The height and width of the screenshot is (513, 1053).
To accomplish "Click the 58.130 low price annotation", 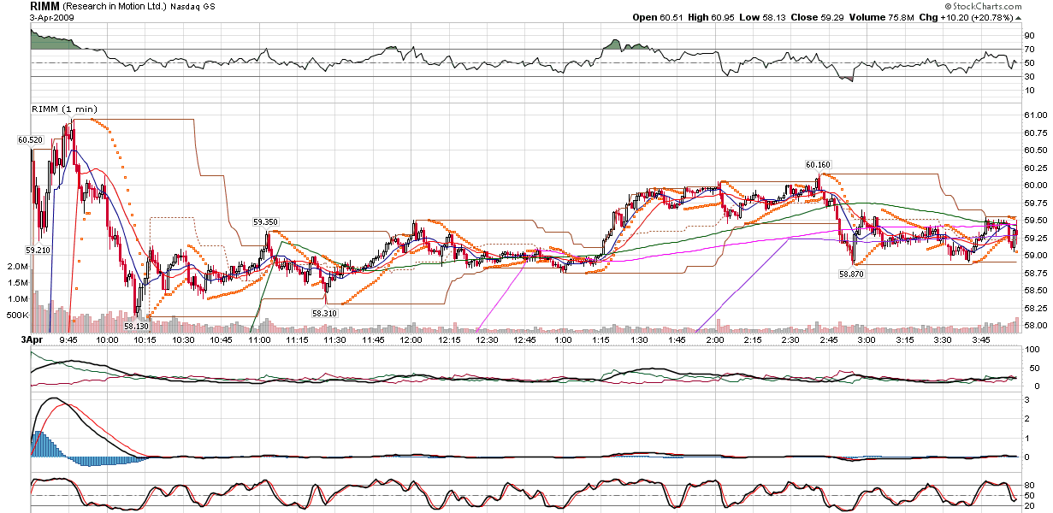I will tap(136, 326).
